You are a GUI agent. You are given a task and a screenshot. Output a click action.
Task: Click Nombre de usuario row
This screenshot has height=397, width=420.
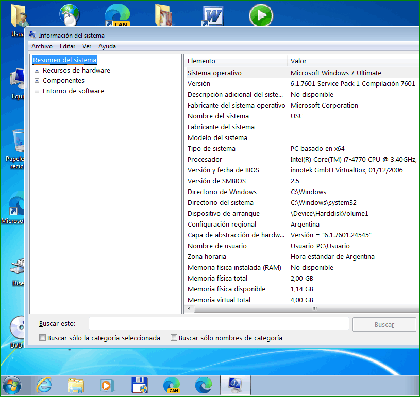303,246
